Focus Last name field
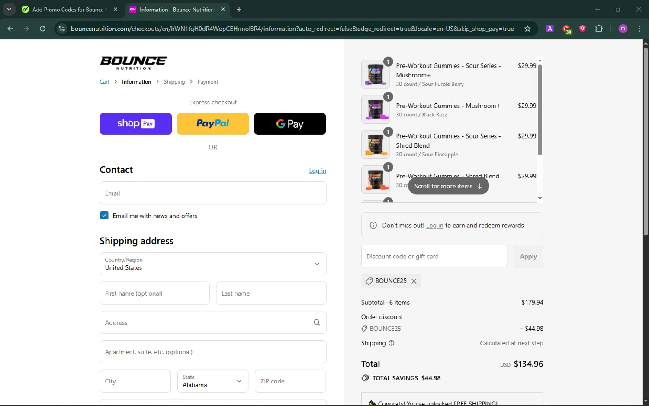 point(271,293)
